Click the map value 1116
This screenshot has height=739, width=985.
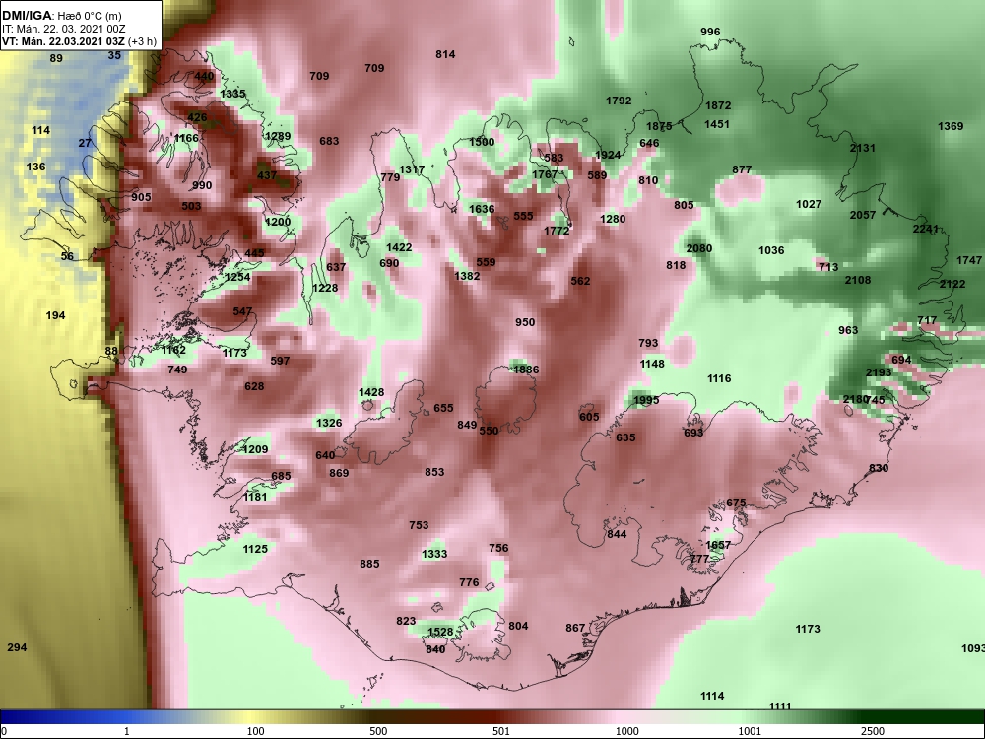[719, 377]
